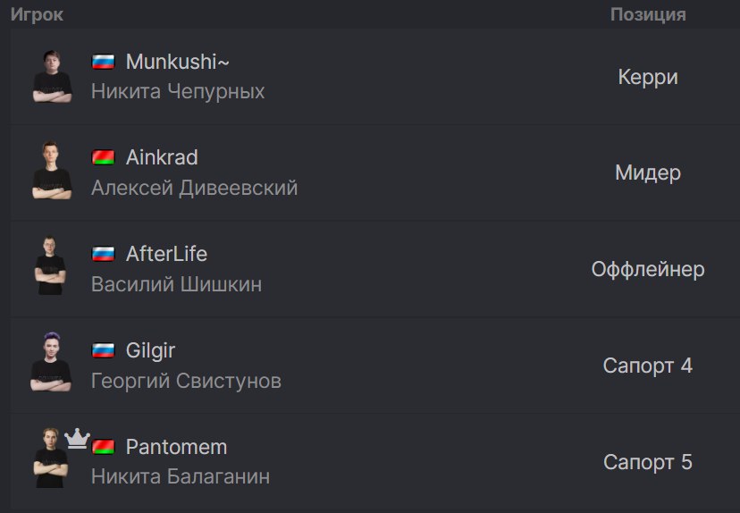Click the Russian flag beside AfterLife

(103, 254)
